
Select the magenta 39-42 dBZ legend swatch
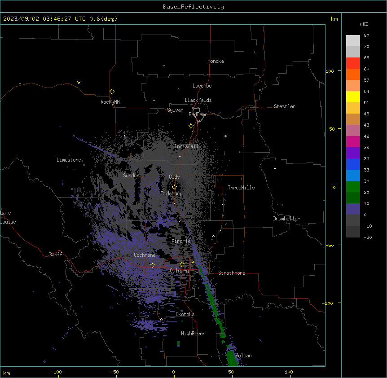tap(353, 141)
